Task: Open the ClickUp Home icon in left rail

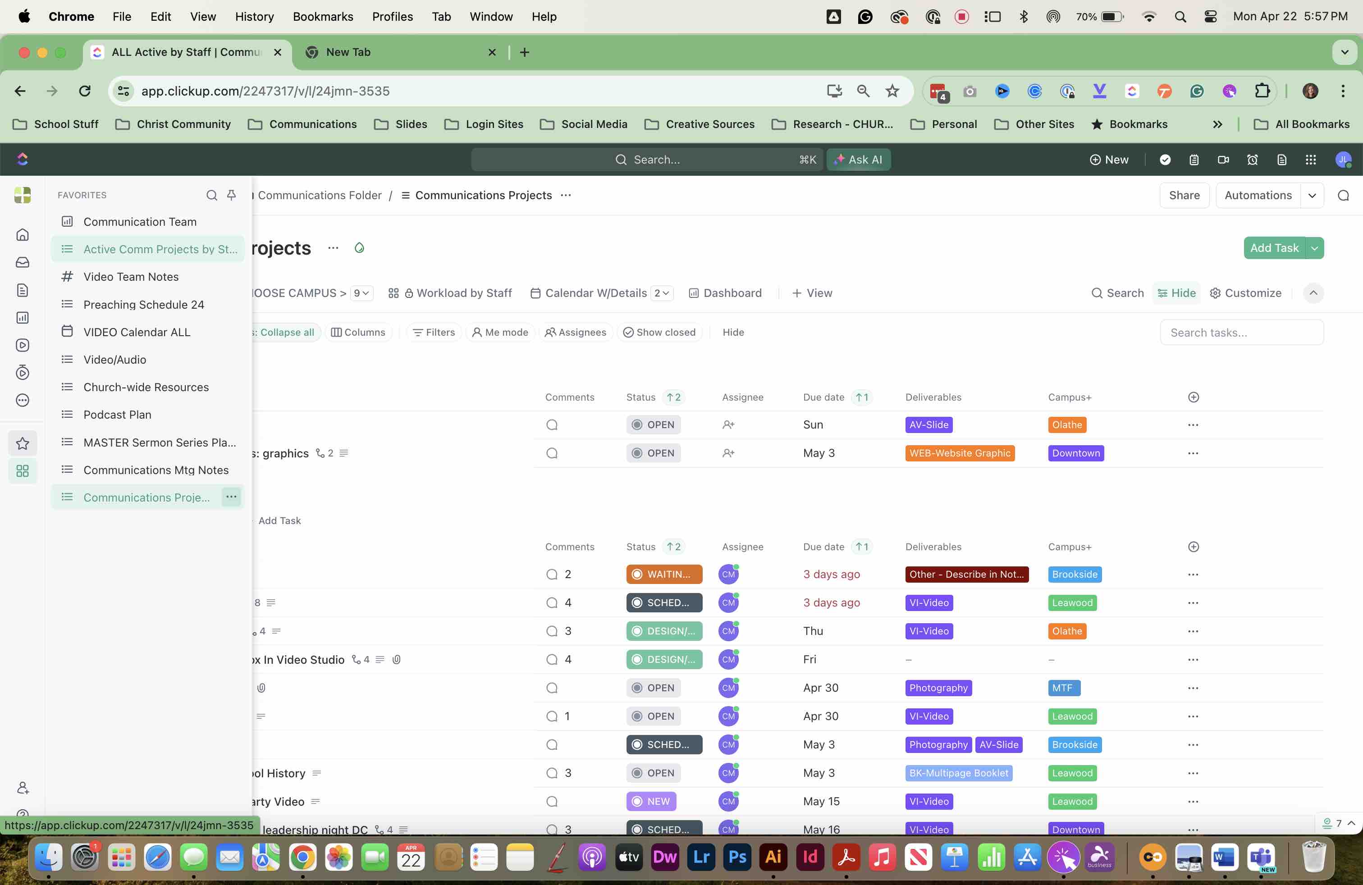Action: point(23,235)
